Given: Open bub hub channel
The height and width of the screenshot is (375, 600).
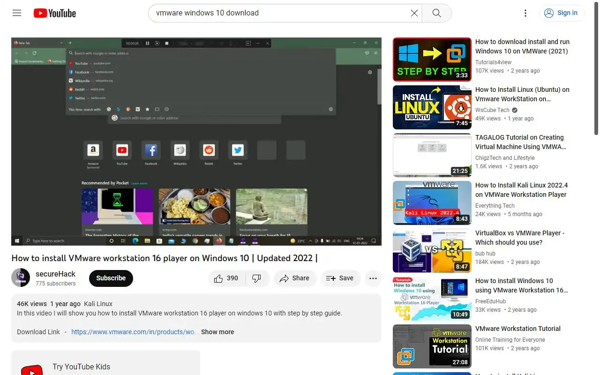Looking at the screenshot, I should point(485,254).
